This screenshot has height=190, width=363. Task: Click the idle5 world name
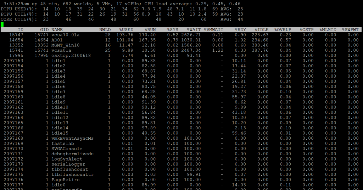[58, 81]
